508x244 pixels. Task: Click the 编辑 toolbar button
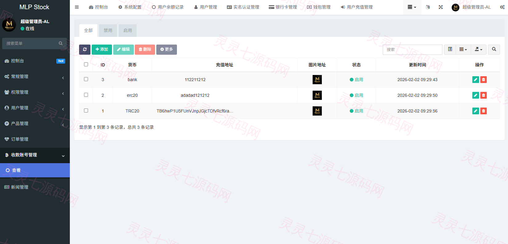pyautogui.click(x=123, y=49)
